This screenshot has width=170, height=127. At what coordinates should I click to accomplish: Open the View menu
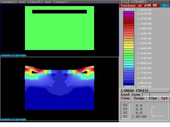tap(125, 98)
